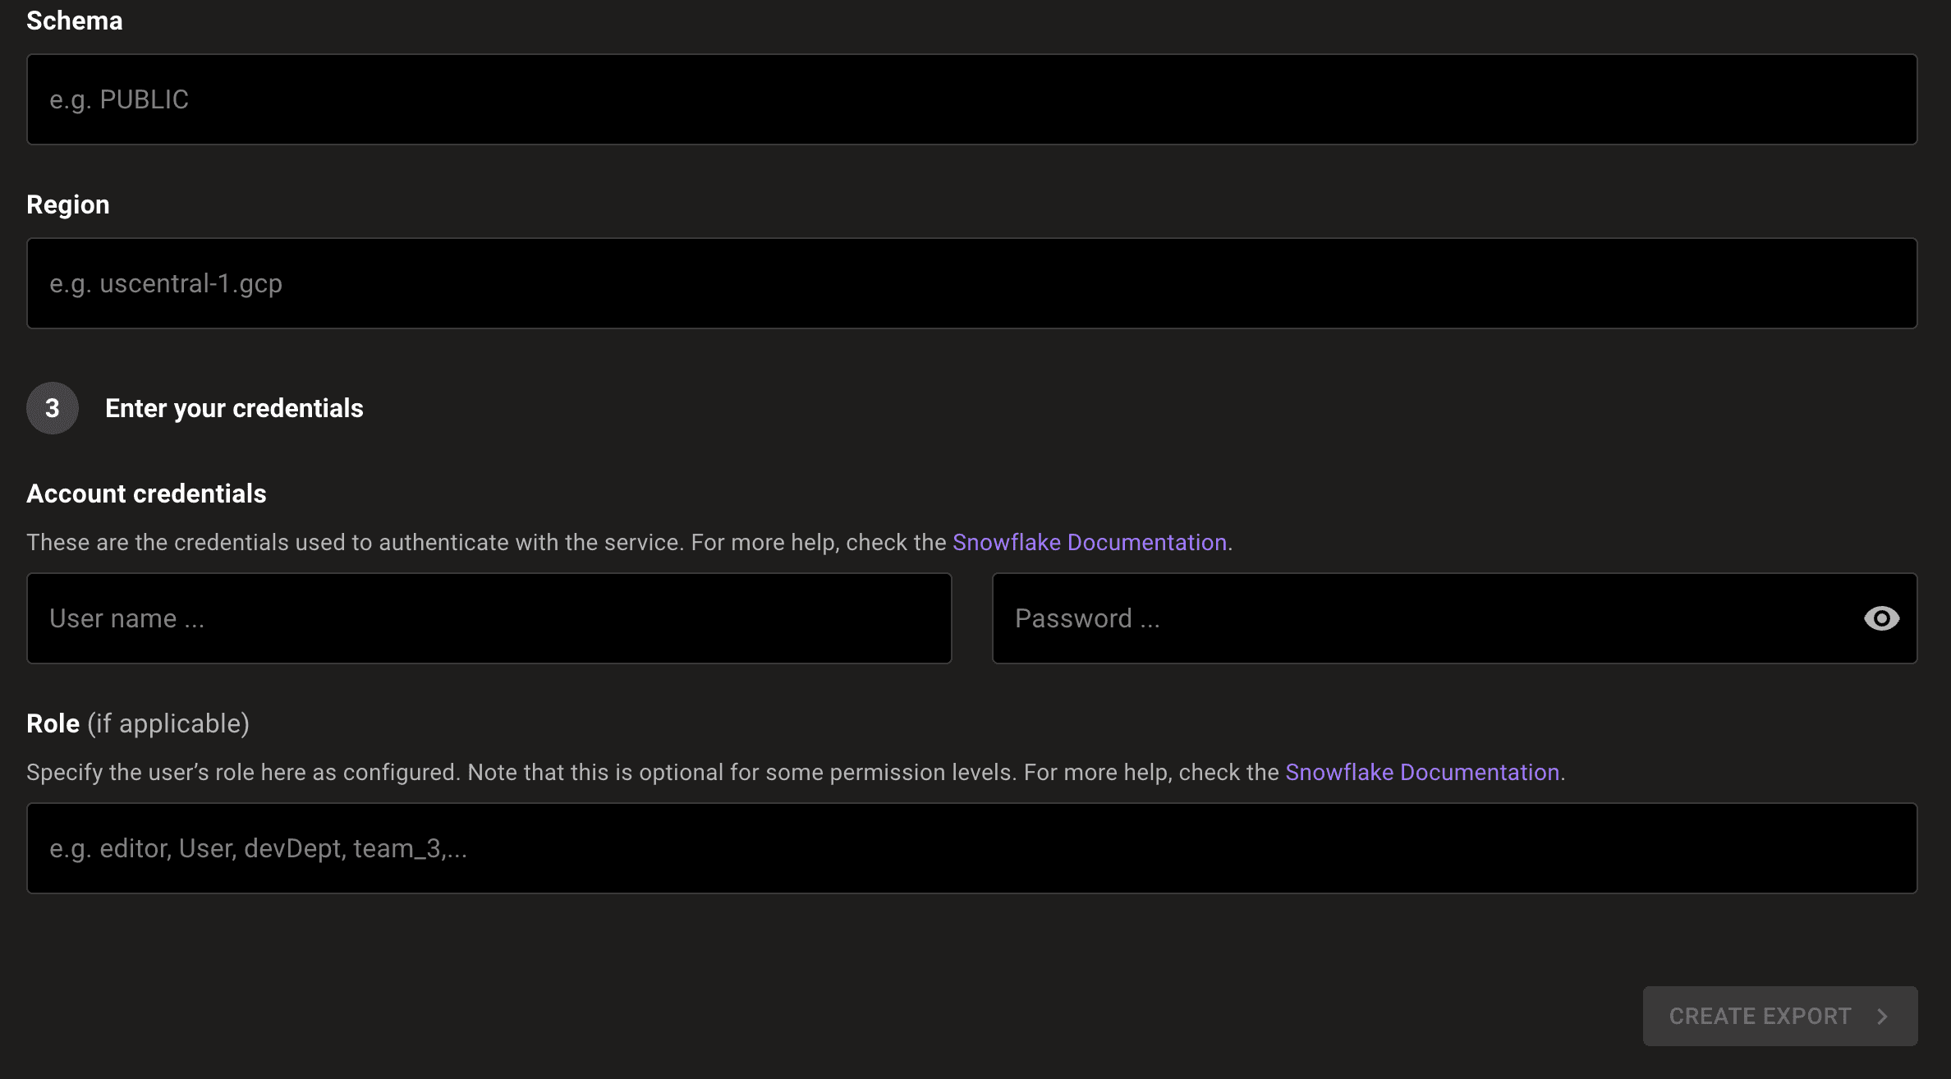Screen dimensions: 1951x1079
Task: Click the '(if applicable)' text beside Role
Action: coord(168,723)
